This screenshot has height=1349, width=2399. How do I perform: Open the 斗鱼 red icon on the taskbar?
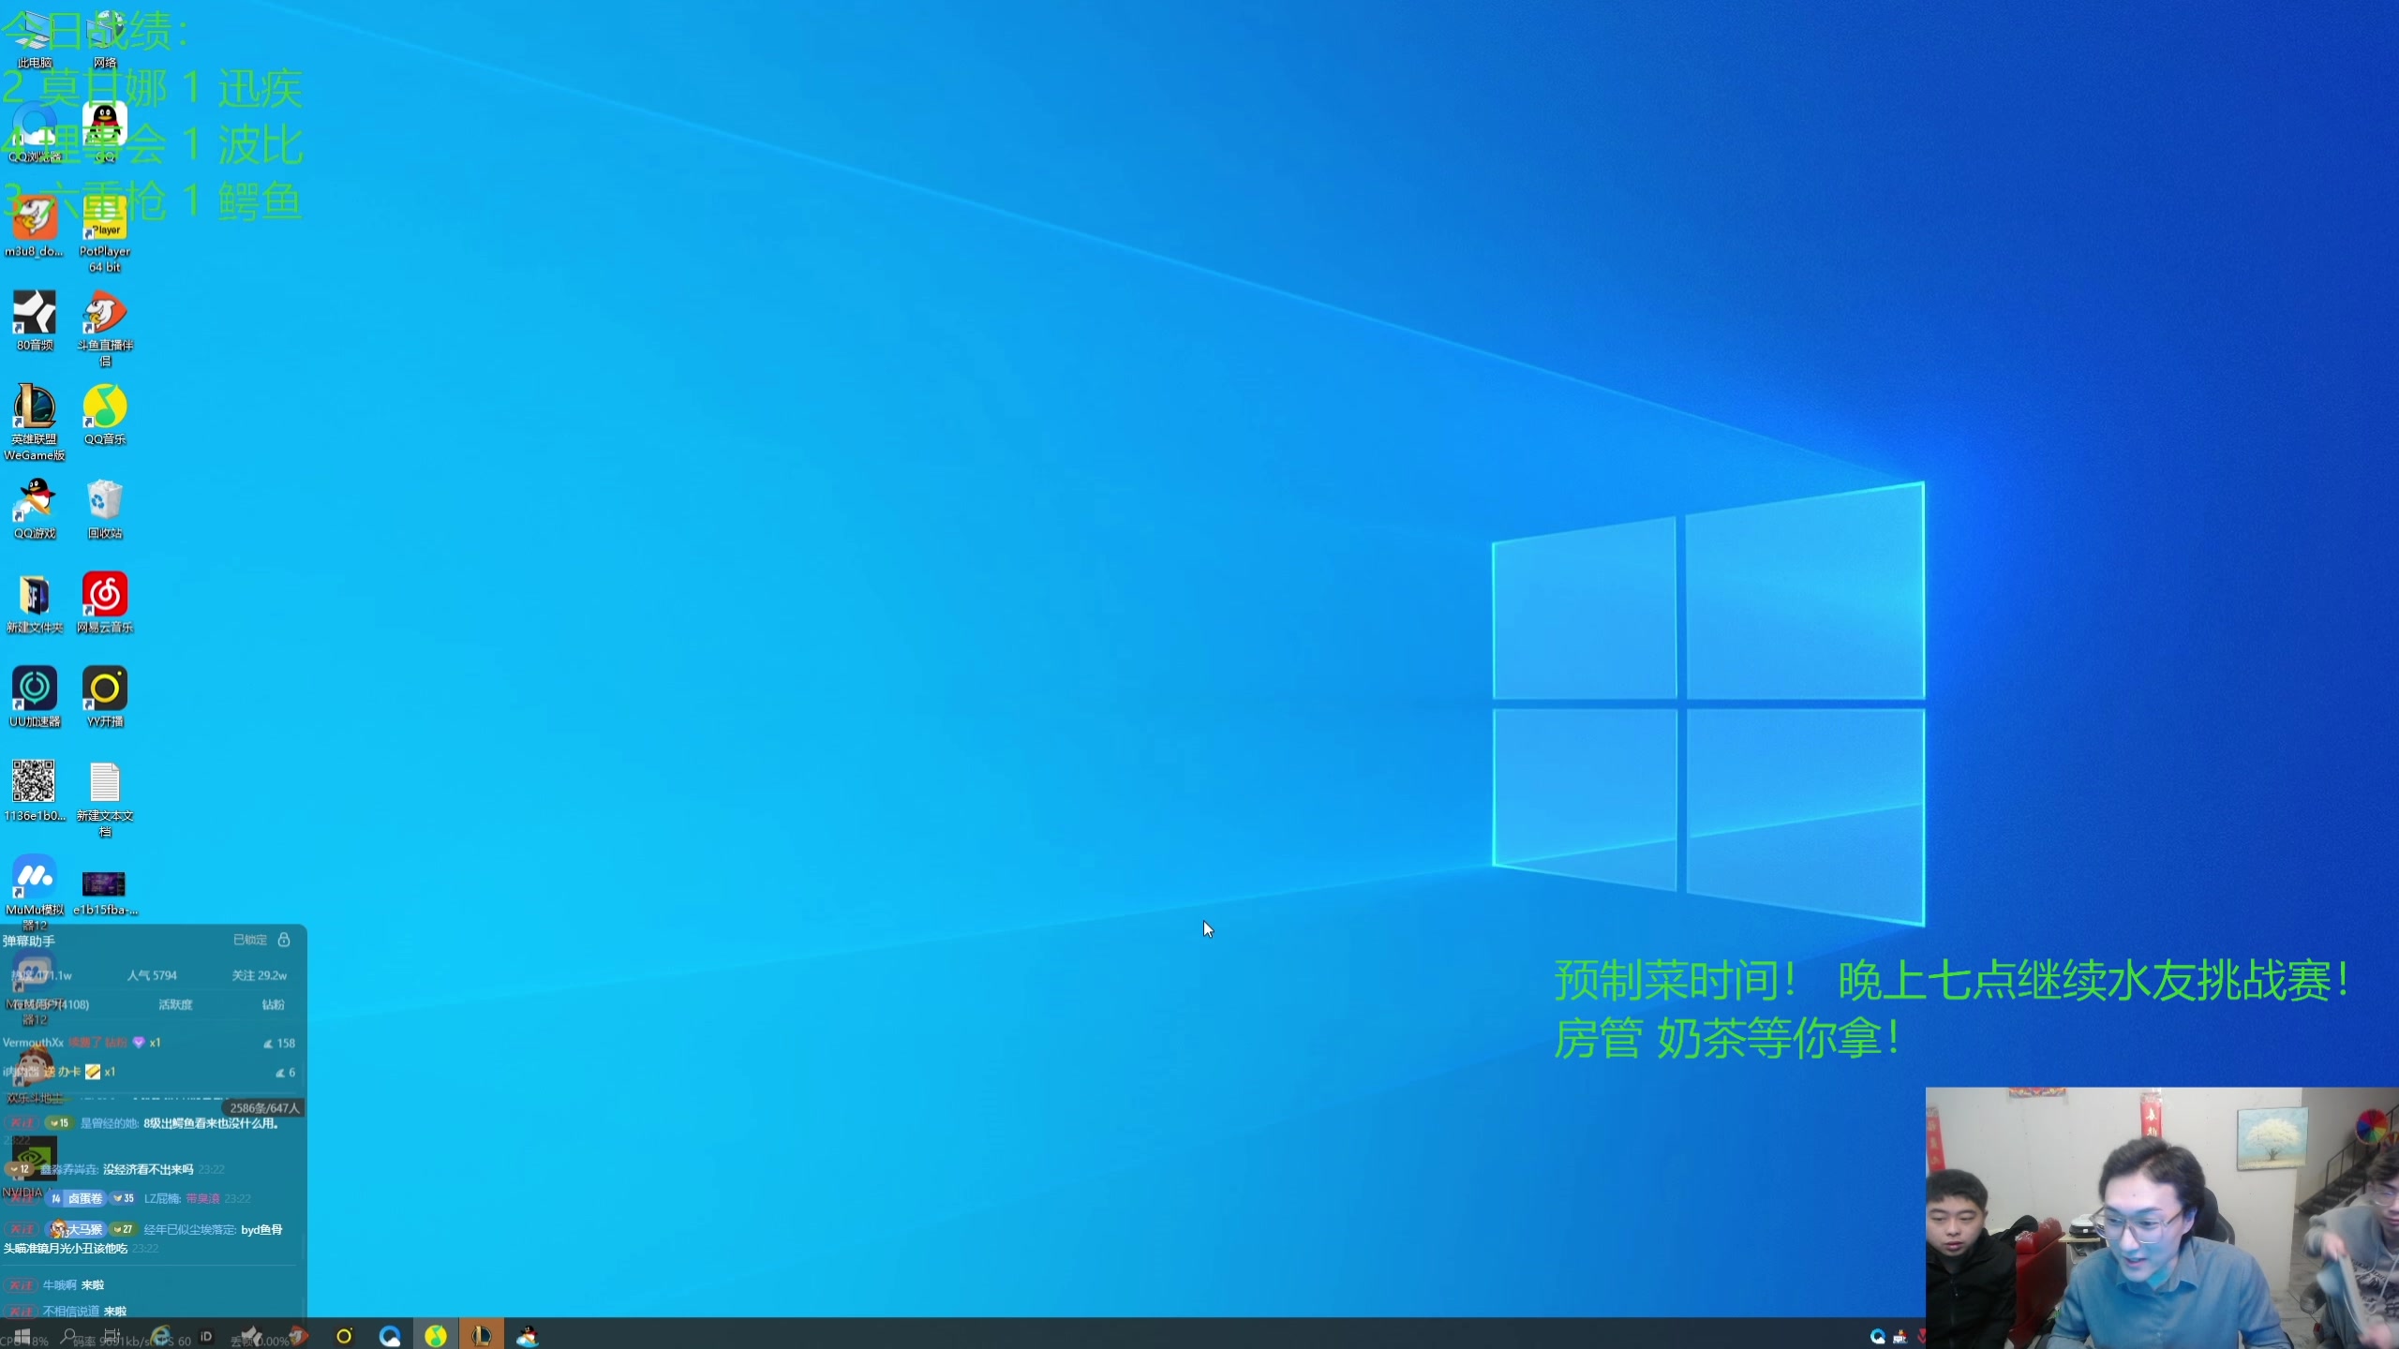click(x=298, y=1335)
